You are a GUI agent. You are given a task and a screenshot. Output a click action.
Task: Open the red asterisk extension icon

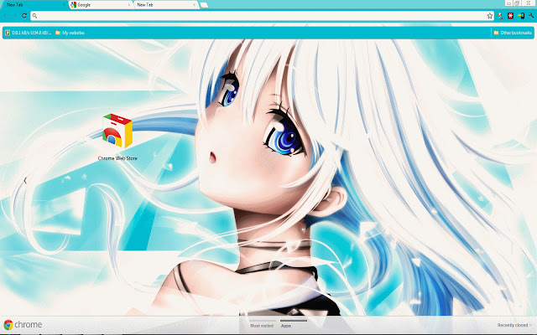coord(511,16)
